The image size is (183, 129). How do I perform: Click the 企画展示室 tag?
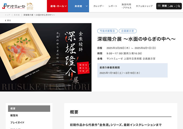click(128, 31)
